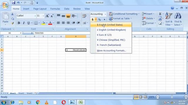Open Accounting number format dropdown
The width and height of the screenshot is (188, 105).
[x=105, y=14]
